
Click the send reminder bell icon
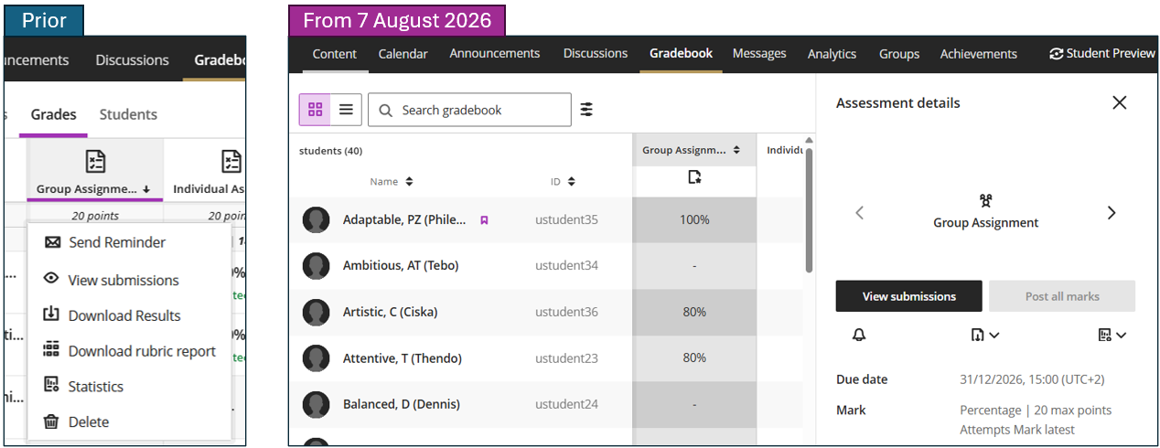[x=858, y=336]
